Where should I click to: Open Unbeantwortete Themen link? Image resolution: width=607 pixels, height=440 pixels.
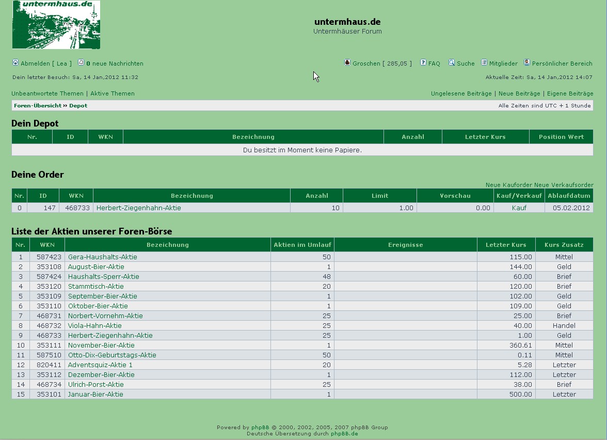tap(47, 93)
